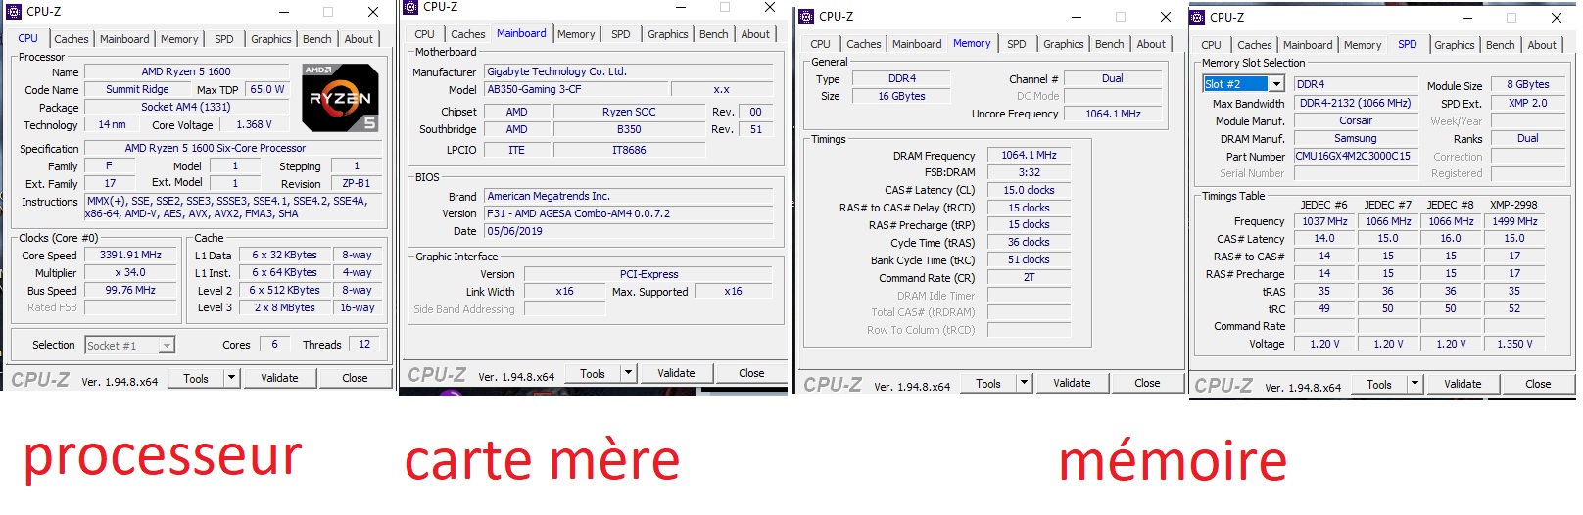Click the 15.0 clocks CAS latency value
This screenshot has height=515, width=1583.
click(x=1029, y=190)
